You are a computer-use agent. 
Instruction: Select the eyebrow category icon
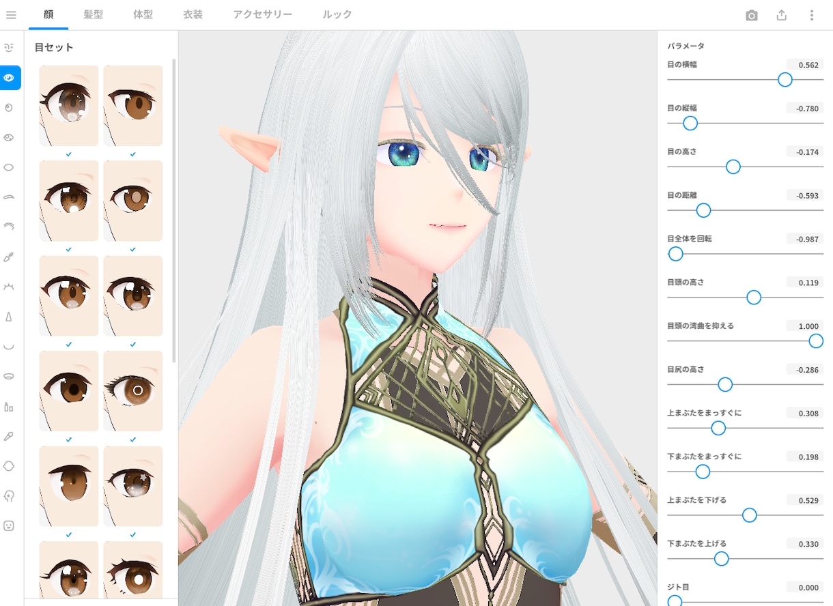point(9,197)
